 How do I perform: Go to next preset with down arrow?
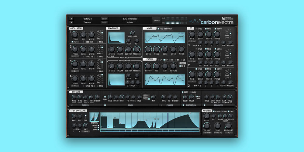[71, 22]
